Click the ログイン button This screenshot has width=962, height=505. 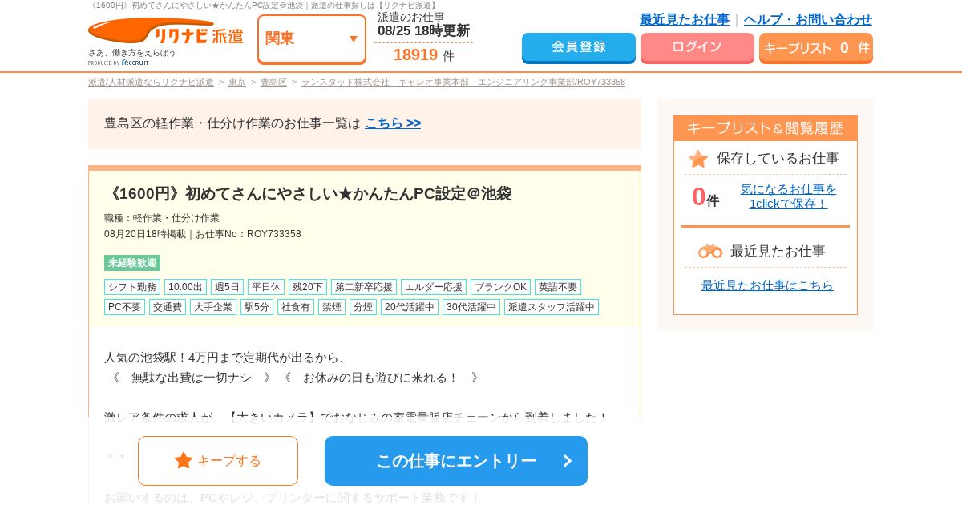[697, 47]
